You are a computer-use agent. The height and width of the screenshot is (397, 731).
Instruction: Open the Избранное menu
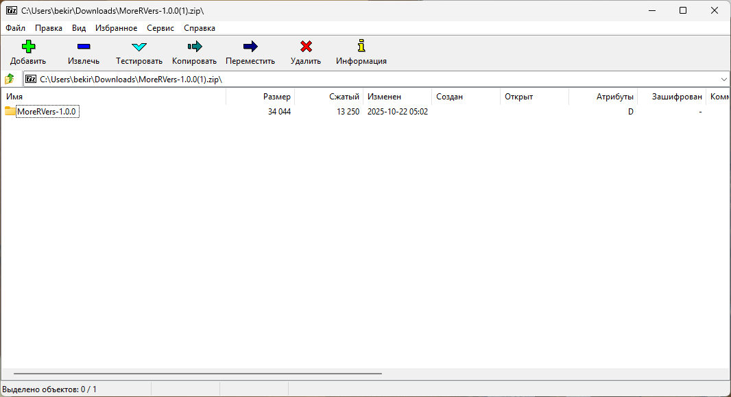tap(117, 28)
